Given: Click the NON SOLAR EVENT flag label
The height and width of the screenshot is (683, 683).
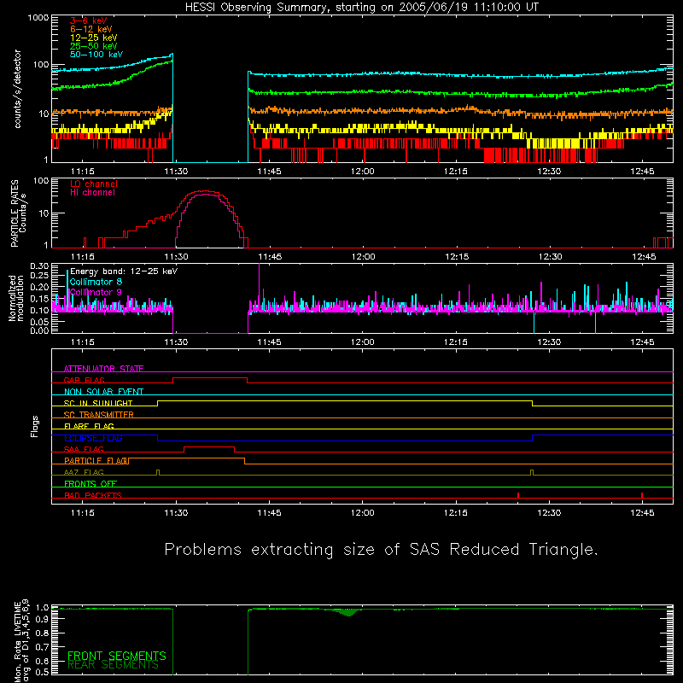Looking at the screenshot, I should 103,392.
